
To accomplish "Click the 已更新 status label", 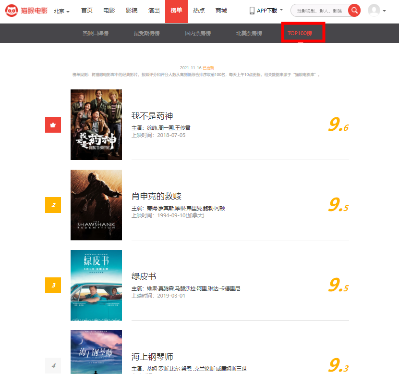I will click(208, 68).
